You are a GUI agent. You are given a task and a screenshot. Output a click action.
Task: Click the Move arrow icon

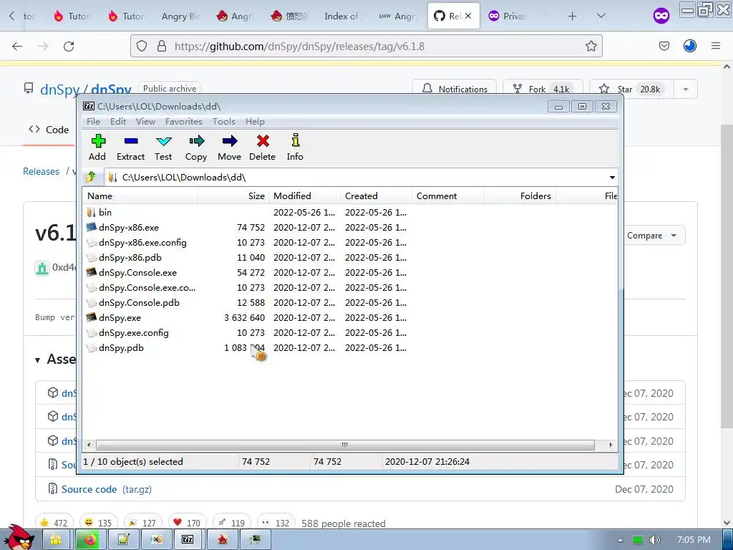230,148
